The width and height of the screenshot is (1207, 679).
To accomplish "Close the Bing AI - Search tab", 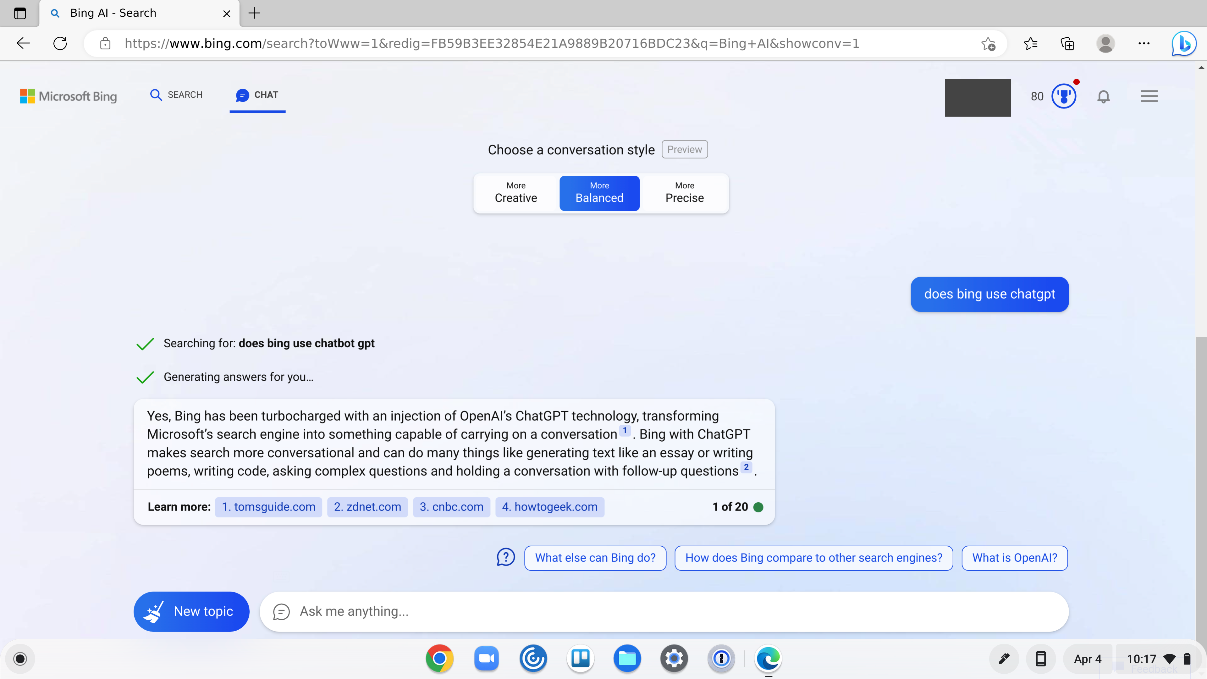I will click(227, 14).
